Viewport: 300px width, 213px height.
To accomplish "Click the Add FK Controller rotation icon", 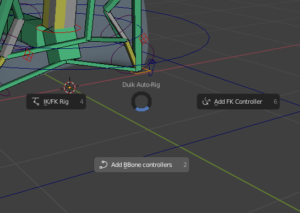I will click(x=206, y=102).
